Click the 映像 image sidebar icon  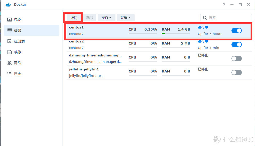[x=10, y=52]
